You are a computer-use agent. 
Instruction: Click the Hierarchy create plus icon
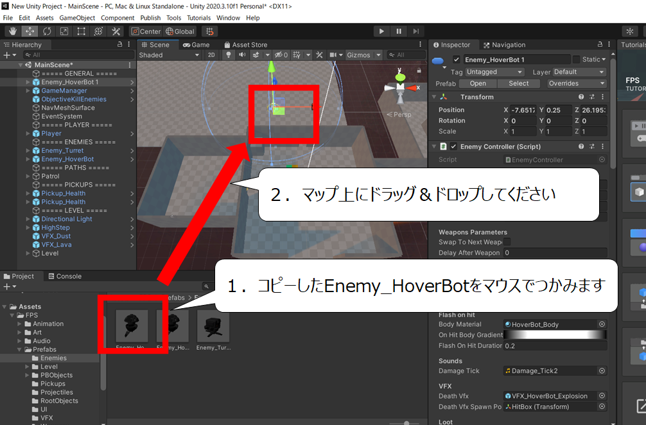[6, 55]
